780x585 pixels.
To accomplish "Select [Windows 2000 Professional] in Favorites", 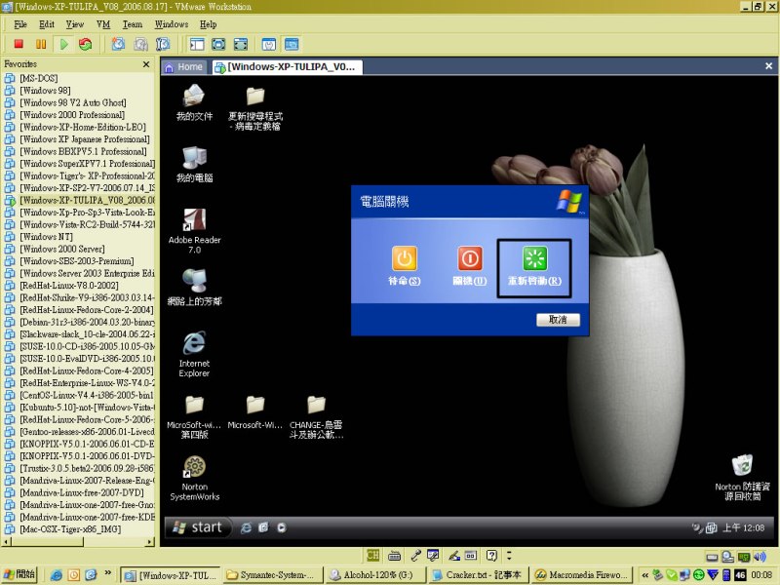I will point(72,115).
